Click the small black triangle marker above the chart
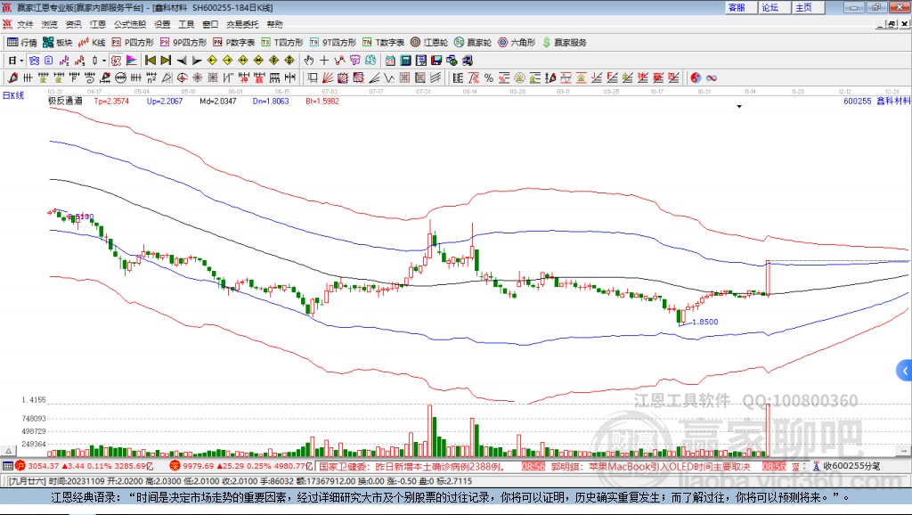 pyautogui.click(x=739, y=107)
